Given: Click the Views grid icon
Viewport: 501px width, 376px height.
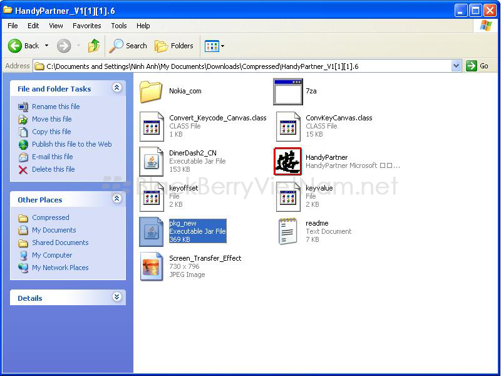Looking at the screenshot, I should click(212, 46).
